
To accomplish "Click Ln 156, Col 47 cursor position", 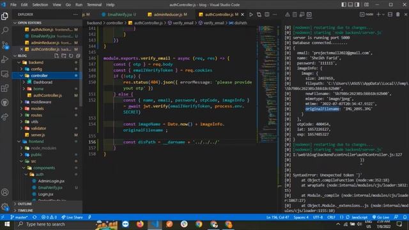I will pos(277,217).
